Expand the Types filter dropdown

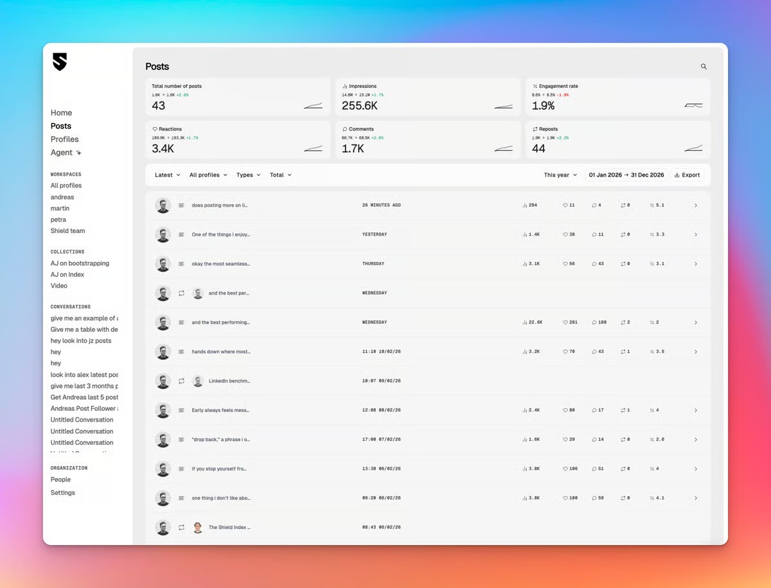pyautogui.click(x=248, y=175)
